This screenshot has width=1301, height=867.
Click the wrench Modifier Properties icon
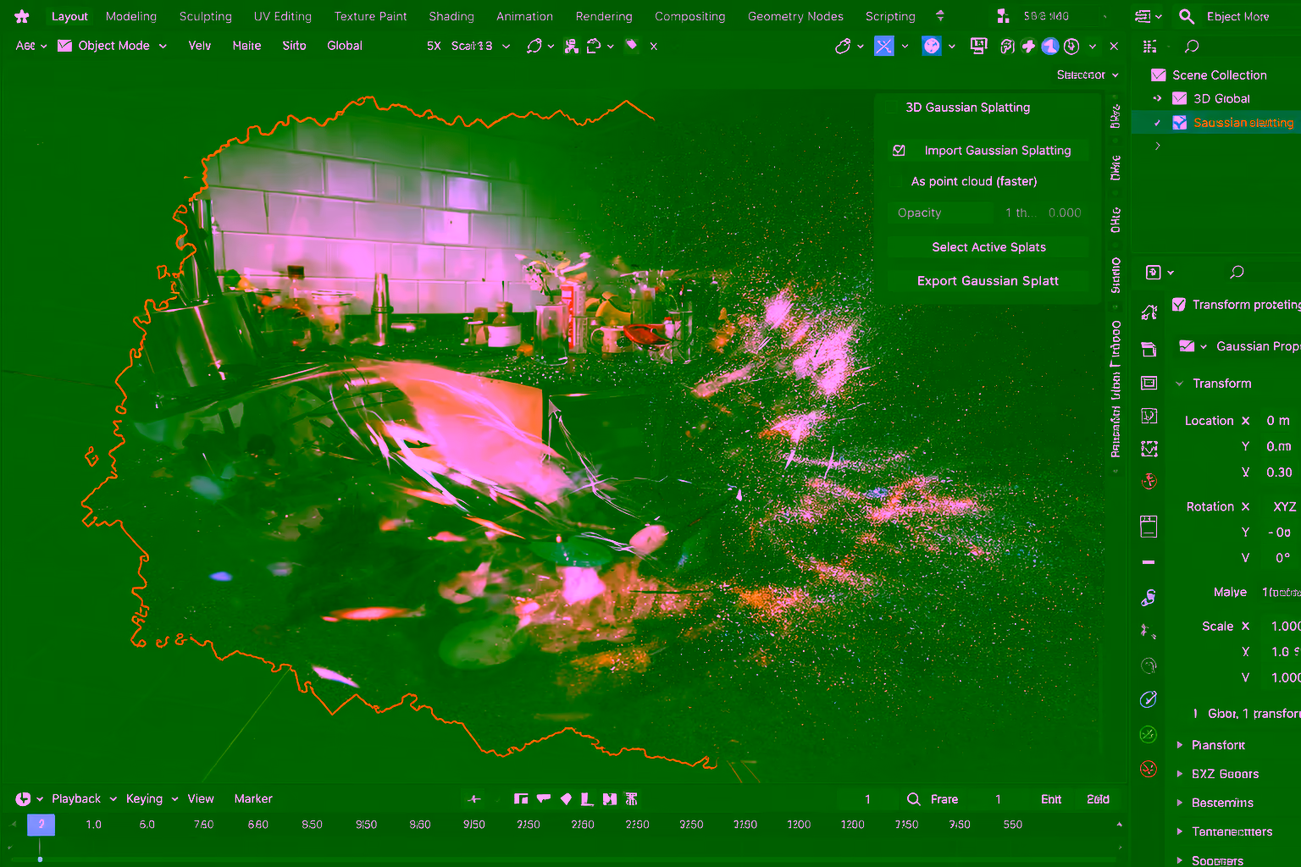(1149, 597)
